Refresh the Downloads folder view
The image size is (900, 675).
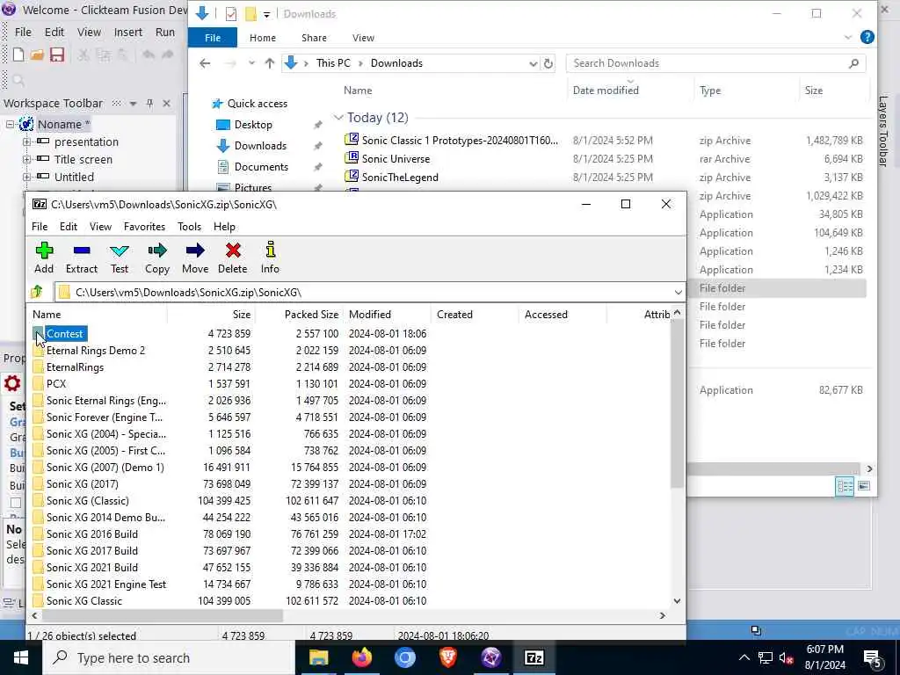(x=548, y=63)
